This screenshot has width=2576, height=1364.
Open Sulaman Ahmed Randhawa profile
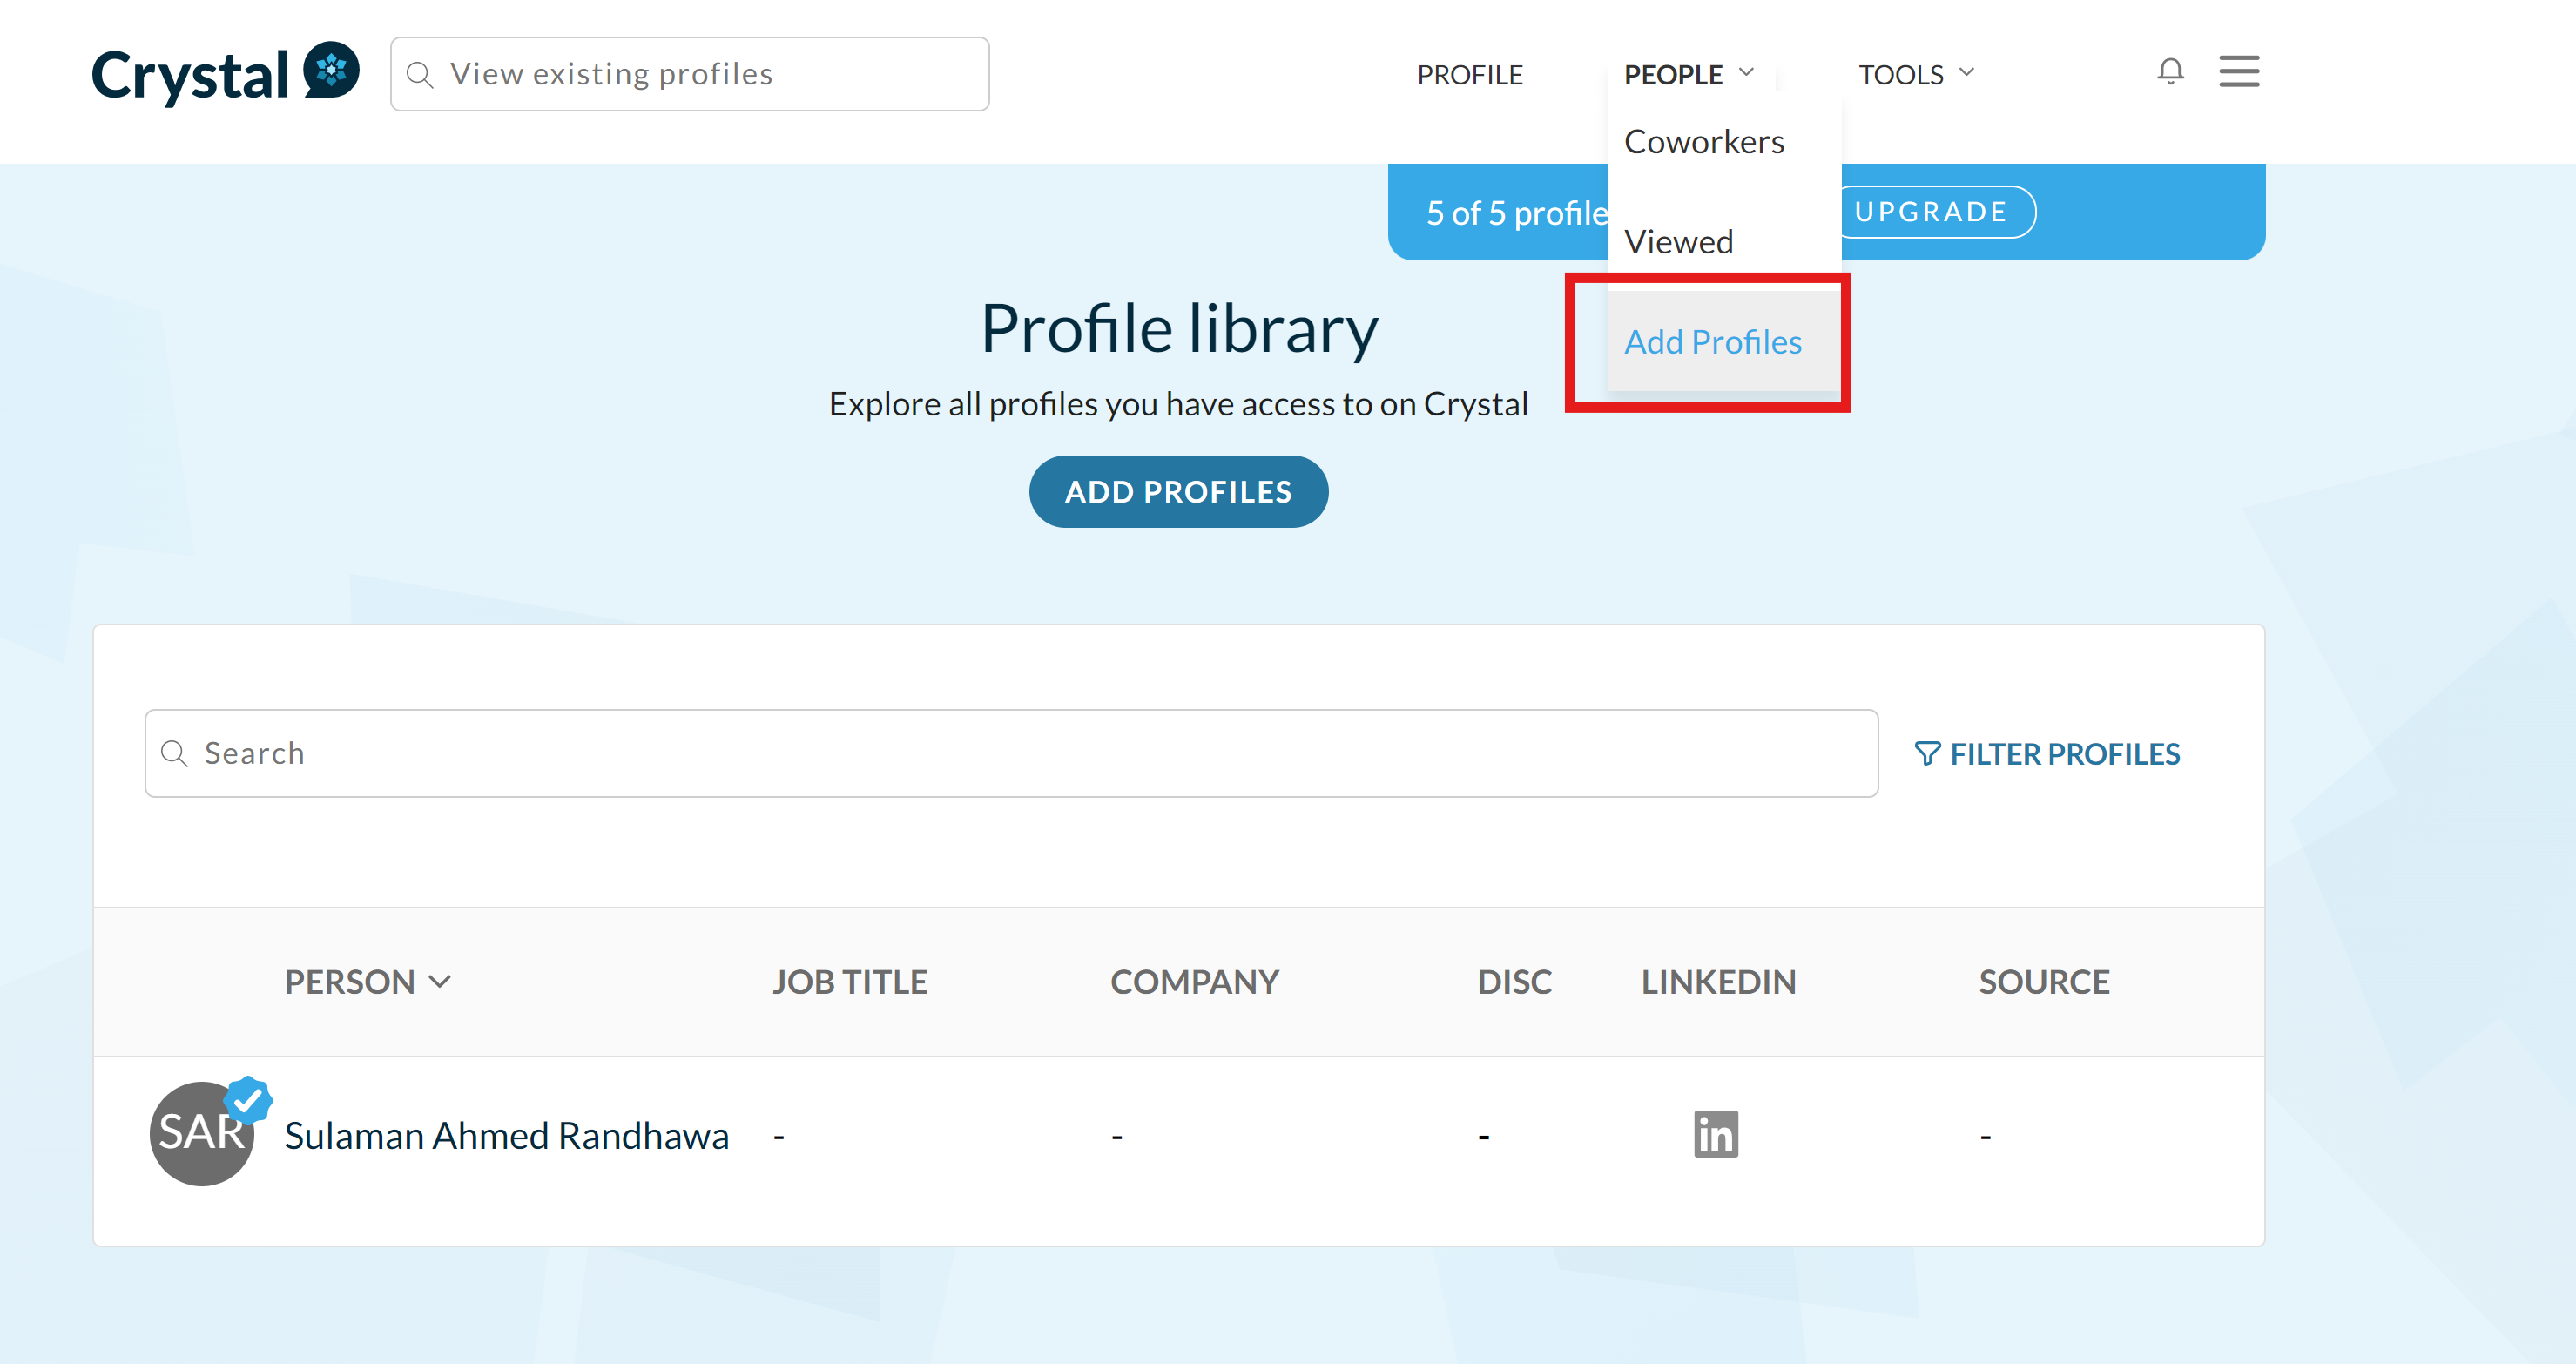point(506,1135)
